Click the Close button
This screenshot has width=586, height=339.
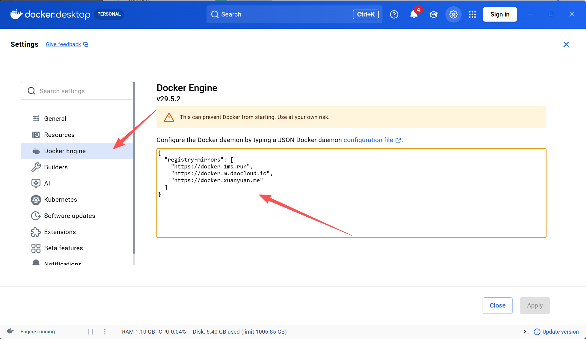(498, 305)
